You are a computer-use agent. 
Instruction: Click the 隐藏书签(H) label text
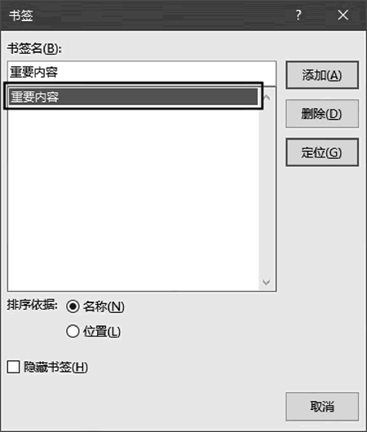[x=55, y=368]
